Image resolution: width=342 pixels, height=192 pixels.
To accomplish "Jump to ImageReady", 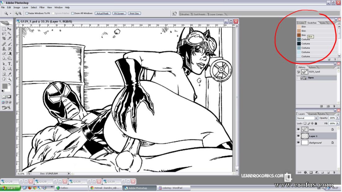I will [6, 107].
